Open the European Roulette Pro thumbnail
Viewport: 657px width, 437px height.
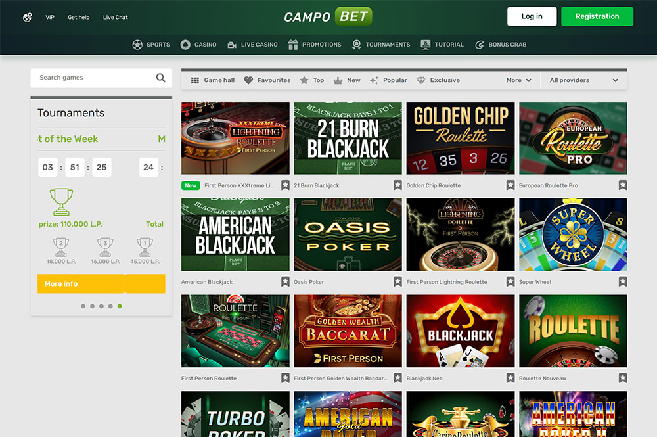point(573,138)
